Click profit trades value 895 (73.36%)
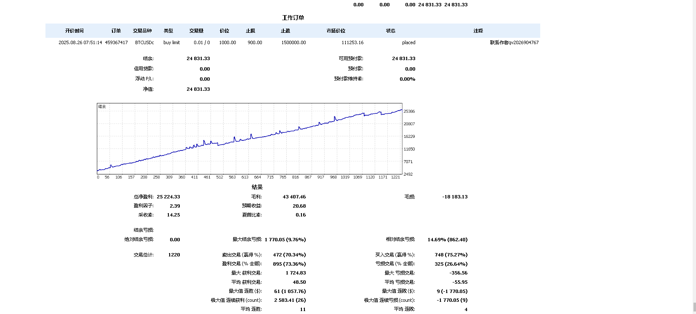Image resolution: width=696 pixels, height=314 pixels. click(x=289, y=264)
